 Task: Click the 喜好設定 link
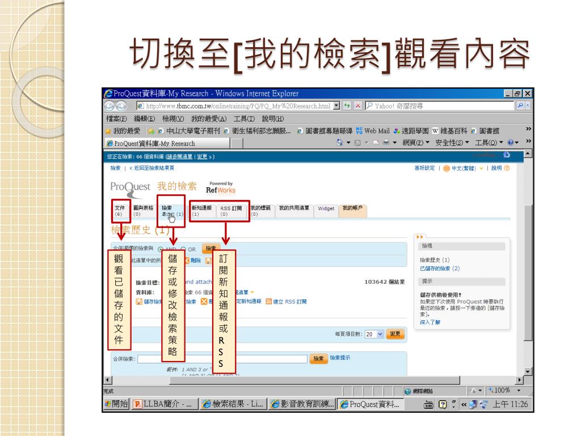[424, 168]
